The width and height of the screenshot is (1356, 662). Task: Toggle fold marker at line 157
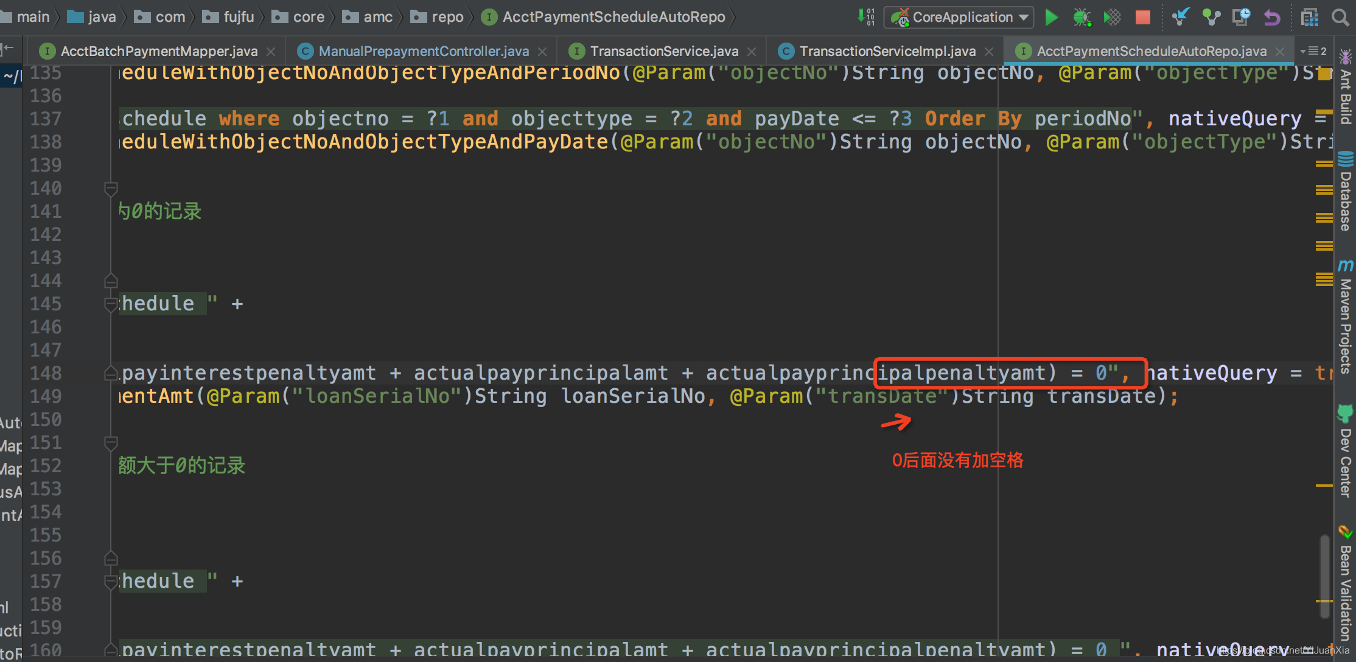click(111, 581)
